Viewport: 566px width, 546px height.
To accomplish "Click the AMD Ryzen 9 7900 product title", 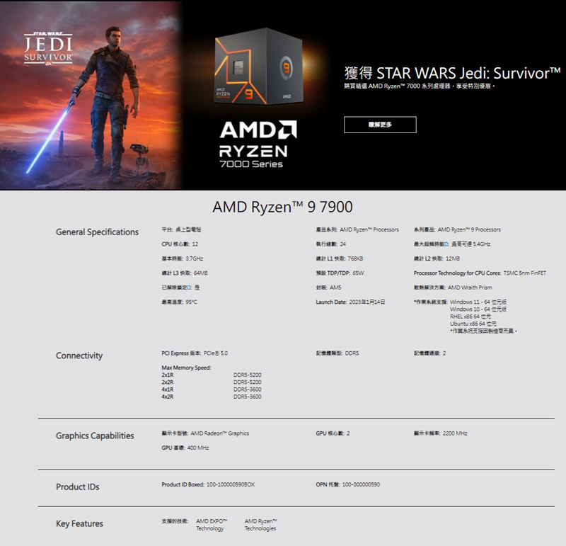I will click(282, 207).
